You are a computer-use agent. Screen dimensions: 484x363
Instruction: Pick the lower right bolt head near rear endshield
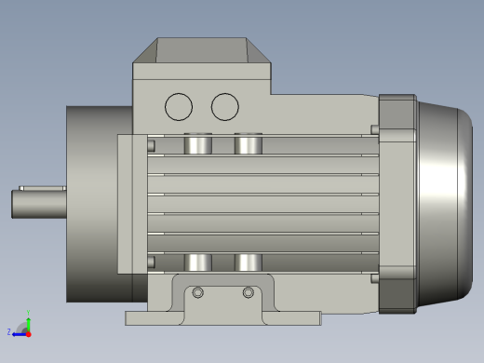coord(375,278)
